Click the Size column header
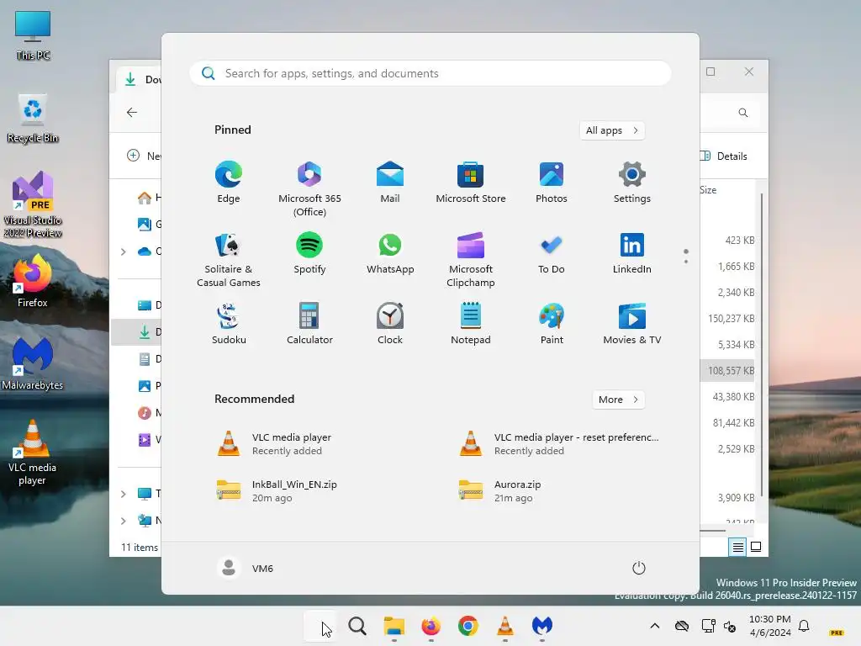The image size is (861, 646). coord(708,190)
